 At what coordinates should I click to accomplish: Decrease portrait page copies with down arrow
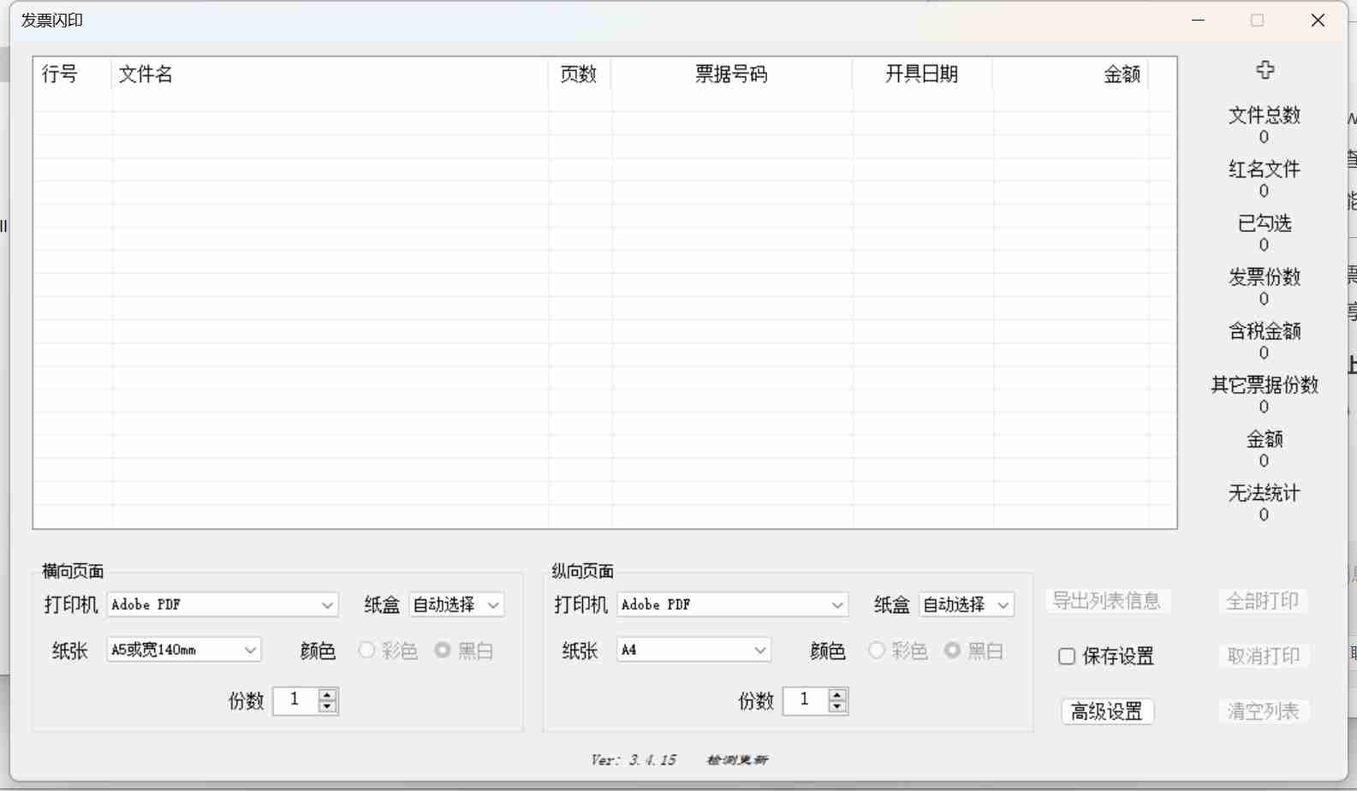[x=837, y=707]
